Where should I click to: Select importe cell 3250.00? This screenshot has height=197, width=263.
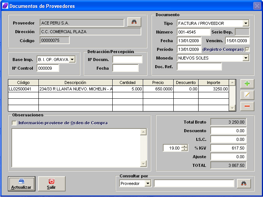click(214, 89)
